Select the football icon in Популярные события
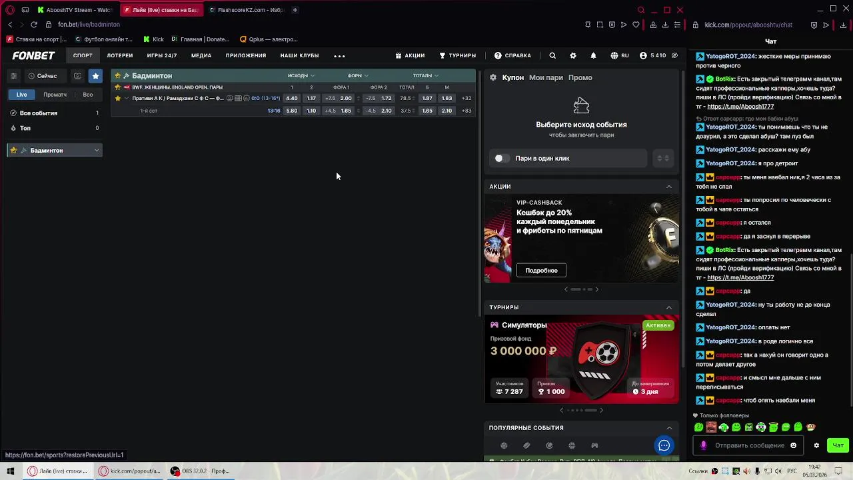 point(504,445)
